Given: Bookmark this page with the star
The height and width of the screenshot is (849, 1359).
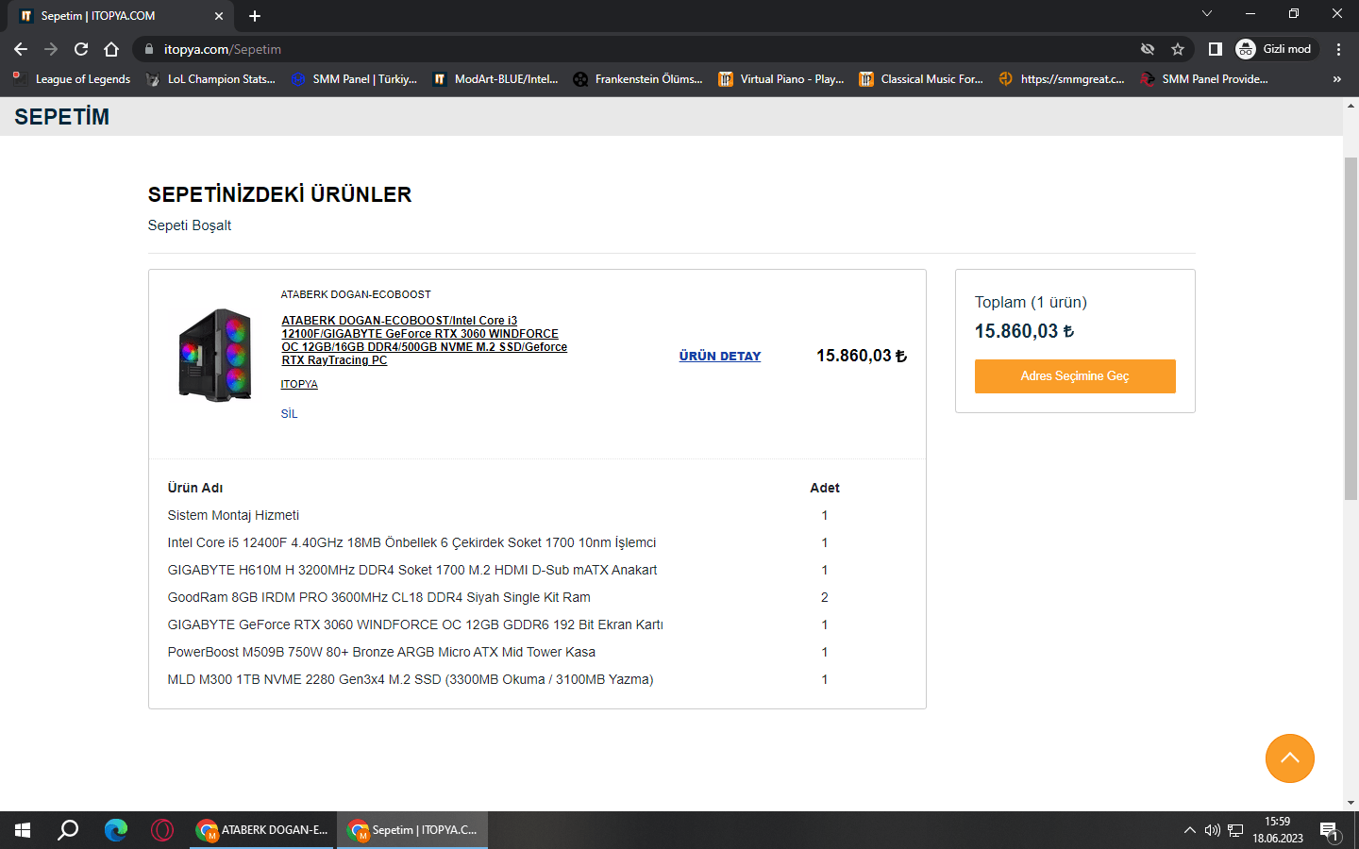Looking at the screenshot, I should click(1178, 49).
